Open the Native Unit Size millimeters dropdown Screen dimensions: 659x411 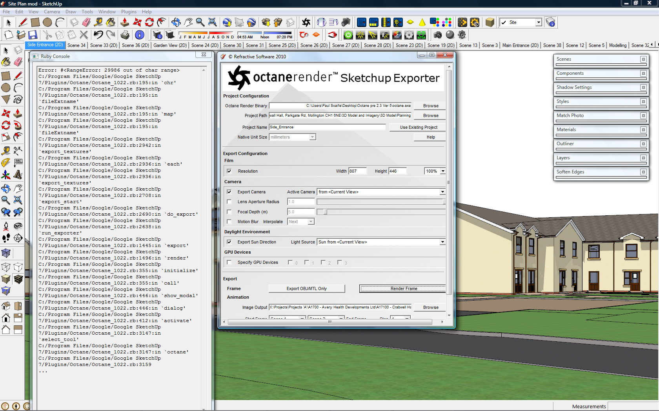click(293, 137)
